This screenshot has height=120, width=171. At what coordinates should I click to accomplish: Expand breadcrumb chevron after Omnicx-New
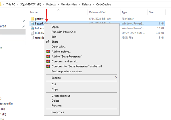80,5
